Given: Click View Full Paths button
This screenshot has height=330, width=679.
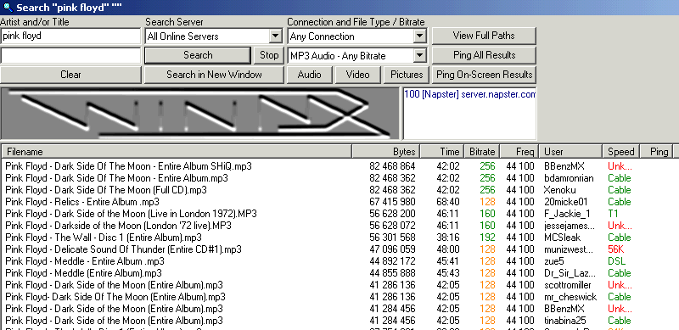Looking at the screenshot, I should pos(484,36).
